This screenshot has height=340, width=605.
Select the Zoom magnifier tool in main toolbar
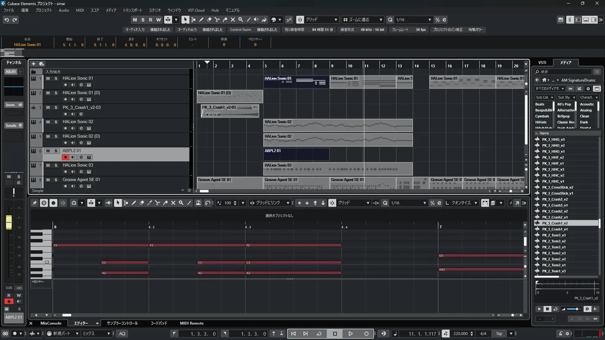pyautogui.click(x=241, y=20)
